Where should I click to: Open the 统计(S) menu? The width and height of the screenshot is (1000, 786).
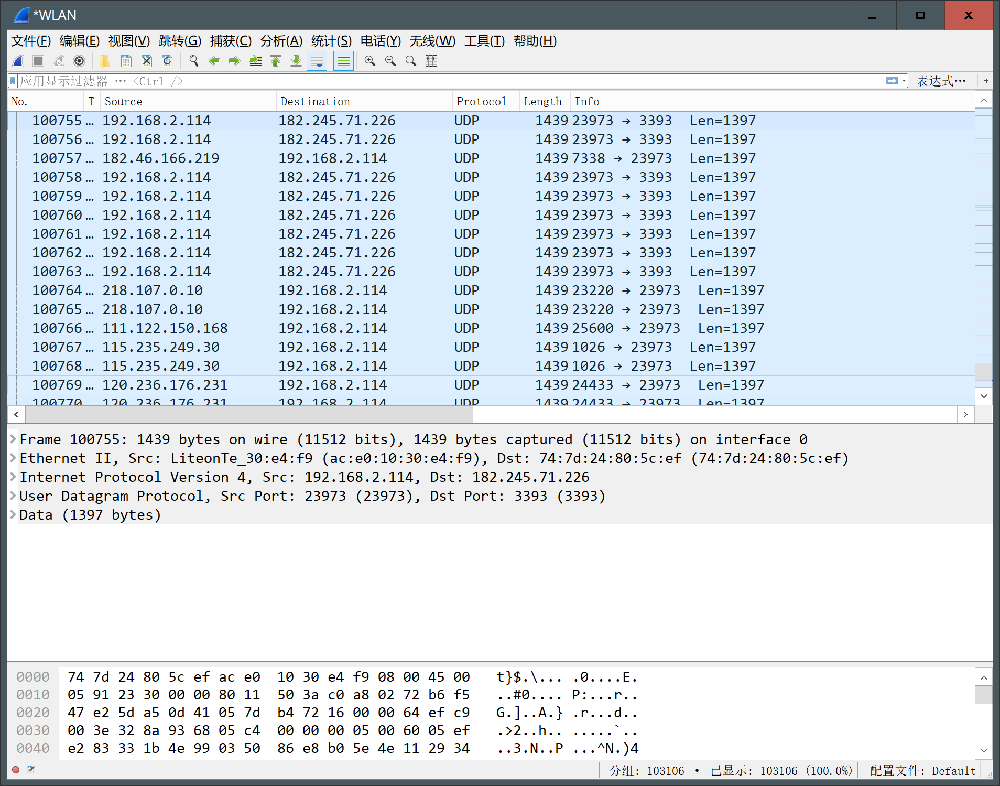[331, 41]
